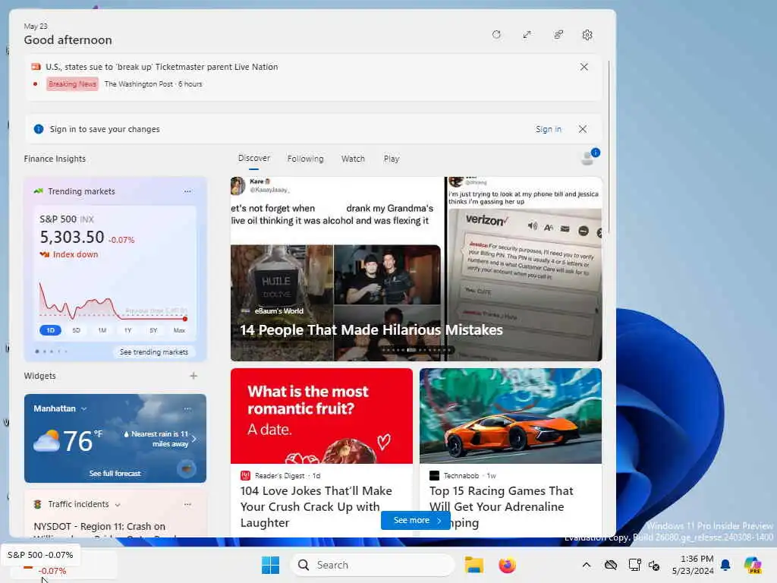The width and height of the screenshot is (777, 583).
Task: Select the 1Y chart range
Action: tap(127, 330)
